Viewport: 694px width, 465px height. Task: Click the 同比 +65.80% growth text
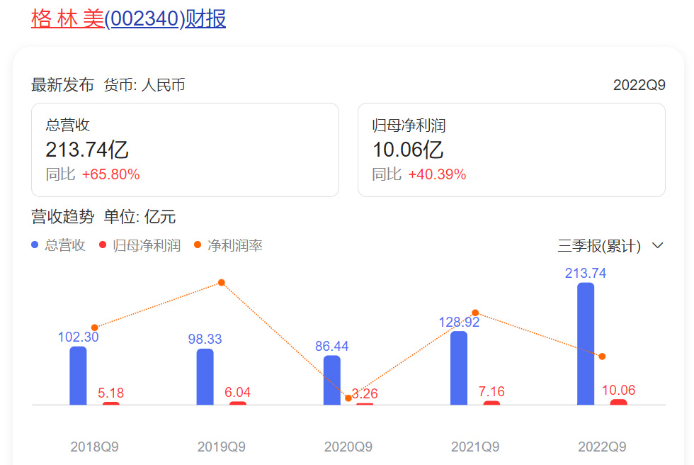pyautogui.click(x=93, y=174)
